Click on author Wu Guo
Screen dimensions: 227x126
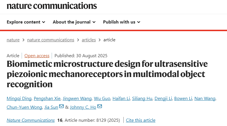[102, 99]
